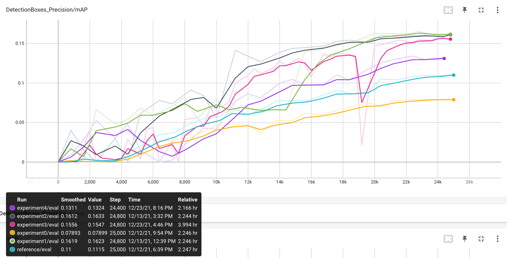The image size is (507, 258).
Task: Click the value 0.07899 for experiment0
Action: click(x=97, y=233)
